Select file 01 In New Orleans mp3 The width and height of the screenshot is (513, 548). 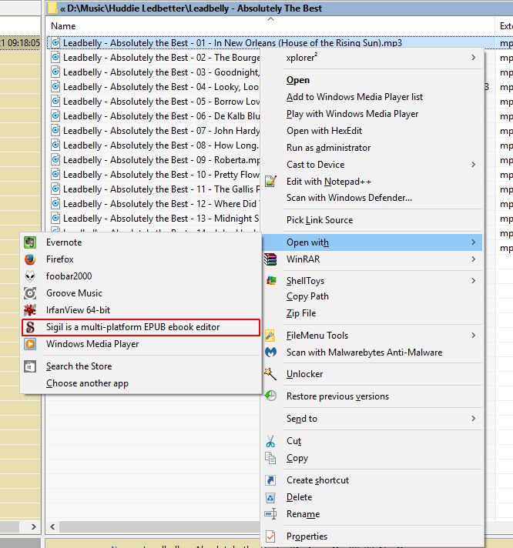(x=232, y=43)
